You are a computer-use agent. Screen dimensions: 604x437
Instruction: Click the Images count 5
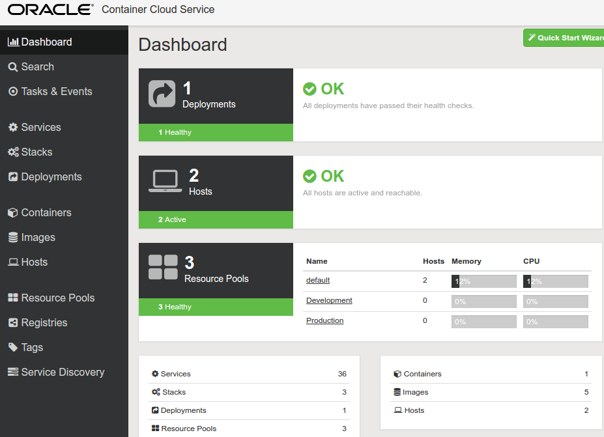pos(586,392)
